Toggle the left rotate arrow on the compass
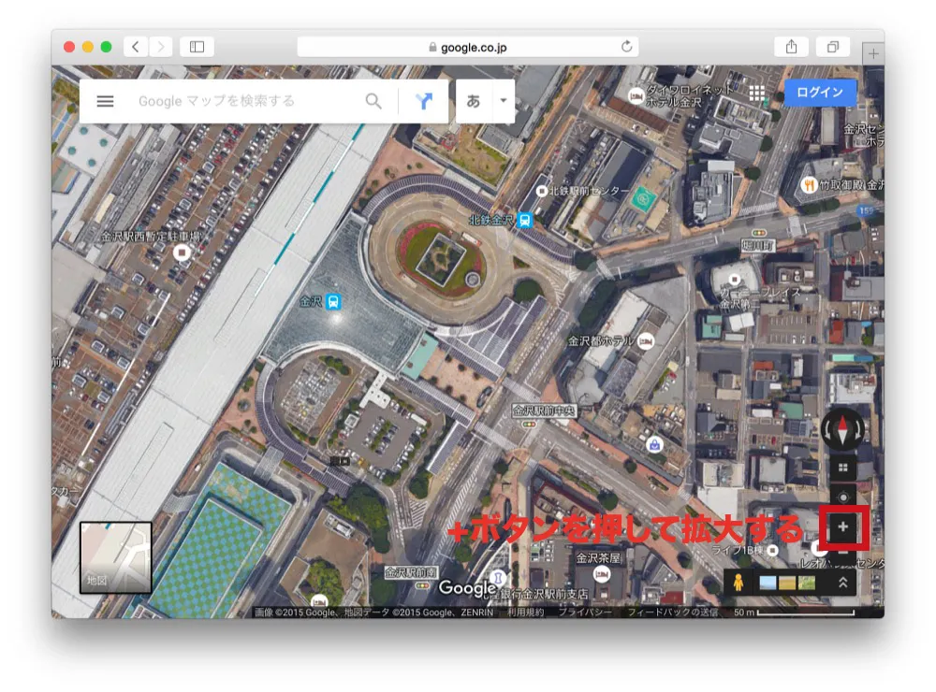 coord(827,429)
